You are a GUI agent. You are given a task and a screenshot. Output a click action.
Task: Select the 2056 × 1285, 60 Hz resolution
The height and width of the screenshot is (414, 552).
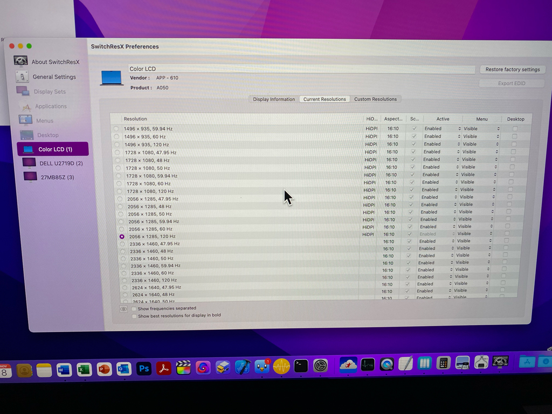(121, 229)
